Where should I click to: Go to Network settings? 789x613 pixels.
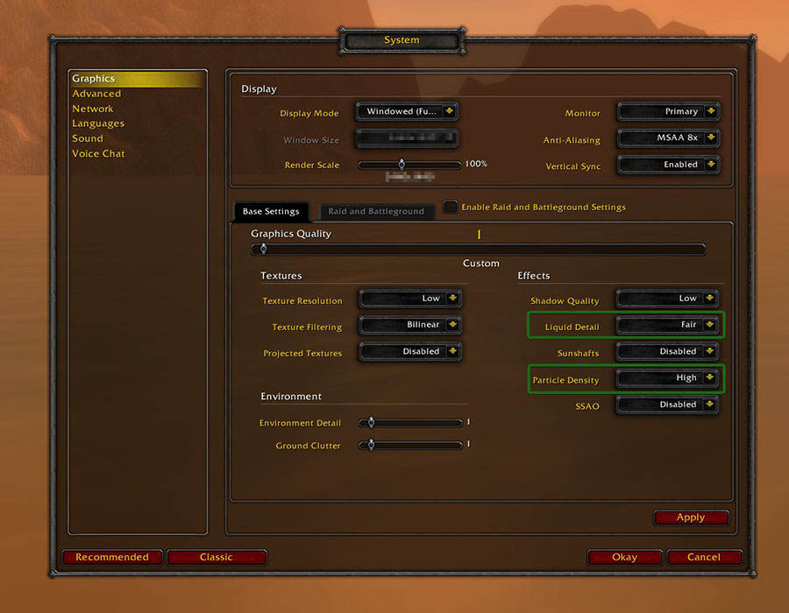[x=93, y=109]
